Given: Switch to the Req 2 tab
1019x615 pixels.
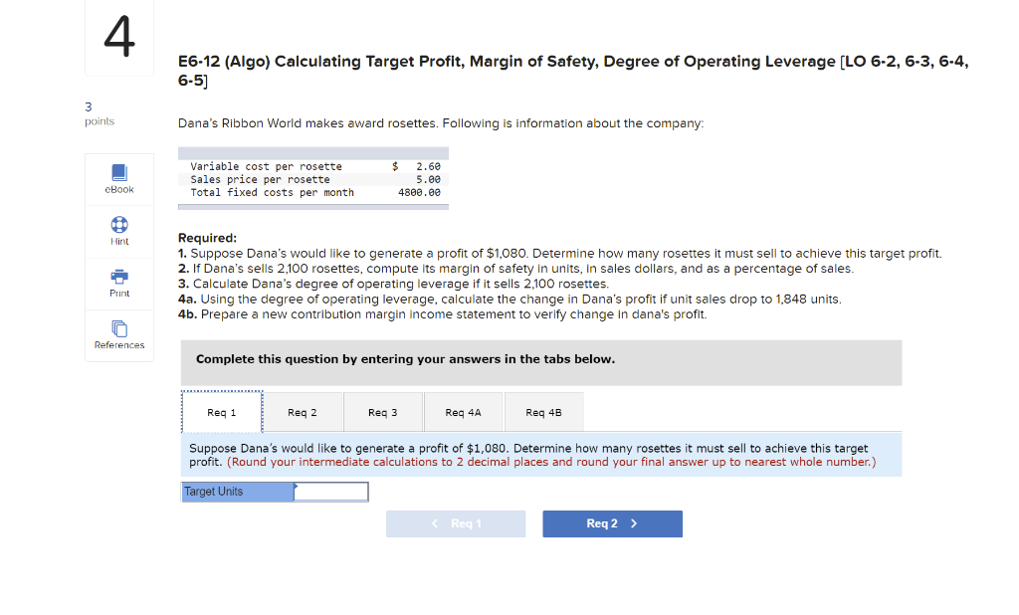Looking at the screenshot, I should click(x=303, y=411).
